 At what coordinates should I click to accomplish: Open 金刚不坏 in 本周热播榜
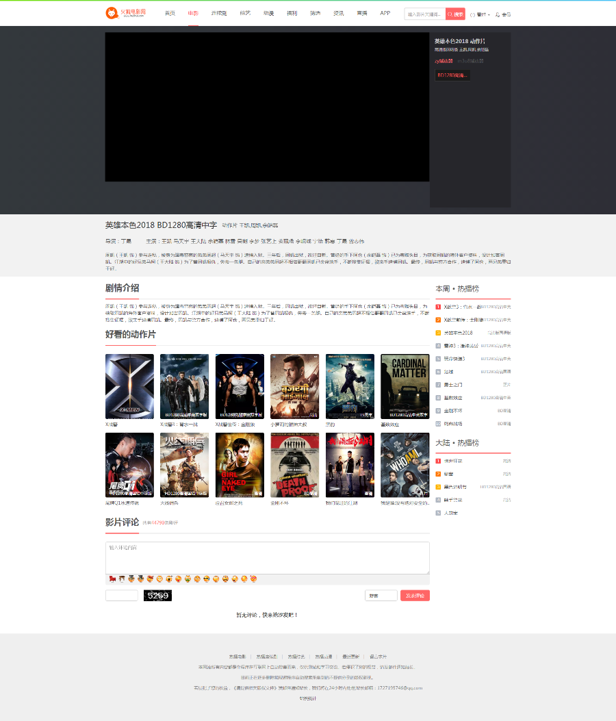(x=473, y=411)
